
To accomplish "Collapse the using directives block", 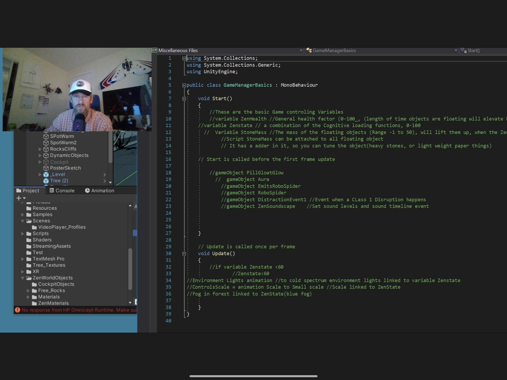I will pyautogui.click(x=184, y=58).
